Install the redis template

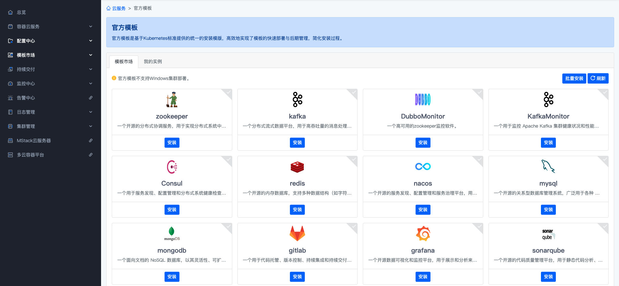click(297, 210)
